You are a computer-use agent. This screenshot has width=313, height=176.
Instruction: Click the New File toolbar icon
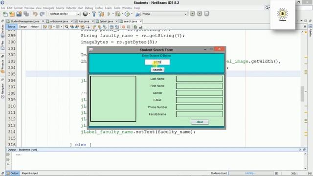(5, 14)
